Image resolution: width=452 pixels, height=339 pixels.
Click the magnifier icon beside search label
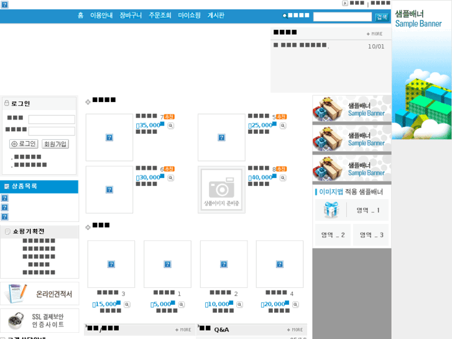click(x=285, y=16)
